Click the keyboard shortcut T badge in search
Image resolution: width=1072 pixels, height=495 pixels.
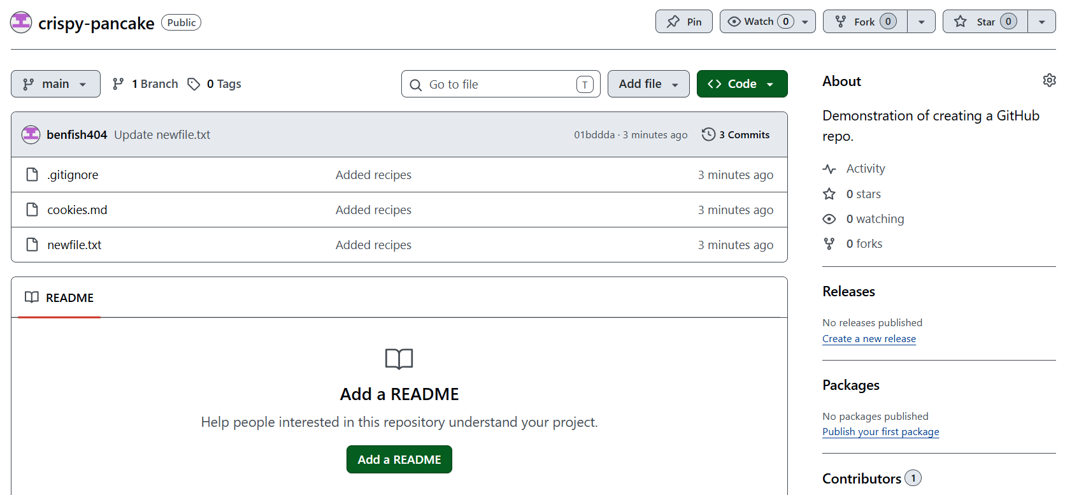pos(585,84)
